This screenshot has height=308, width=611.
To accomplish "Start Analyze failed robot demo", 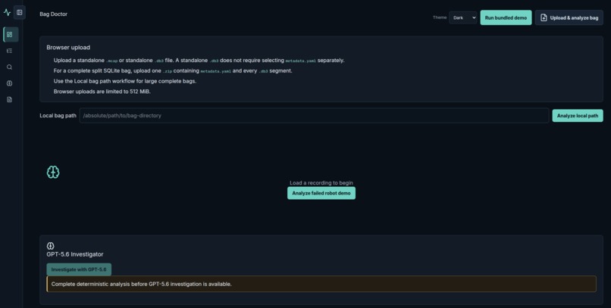I will [x=321, y=193].
